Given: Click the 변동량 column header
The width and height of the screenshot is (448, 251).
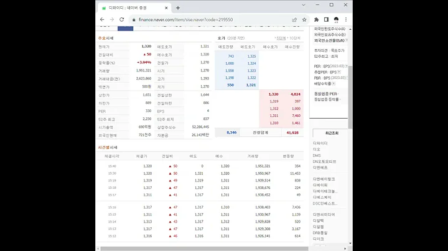Looking at the screenshot, I should 288,157.
